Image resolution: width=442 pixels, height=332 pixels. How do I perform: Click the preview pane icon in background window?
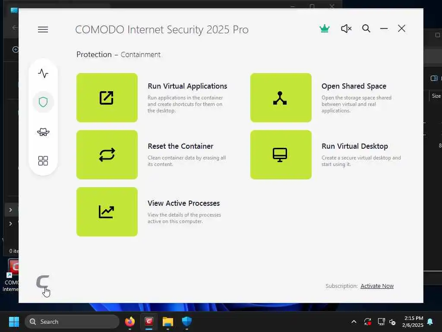(x=434, y=78)
